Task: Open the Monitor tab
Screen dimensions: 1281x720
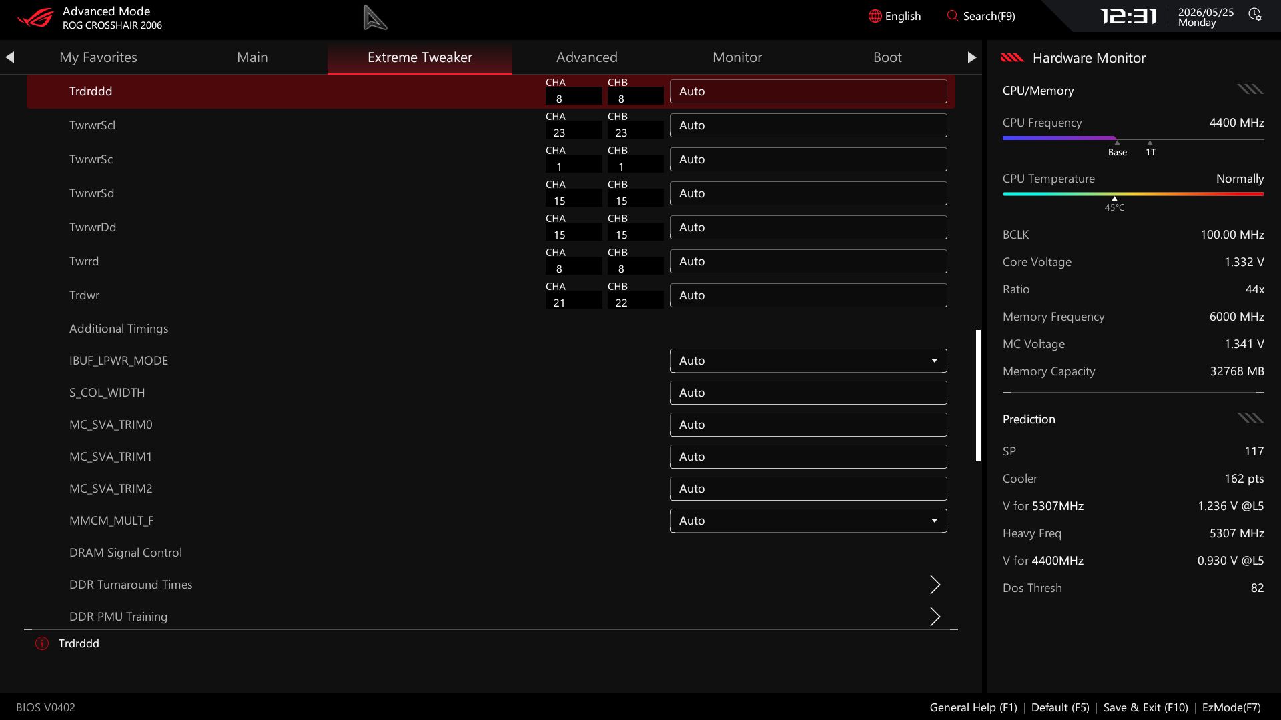Action: pos(737,57)
